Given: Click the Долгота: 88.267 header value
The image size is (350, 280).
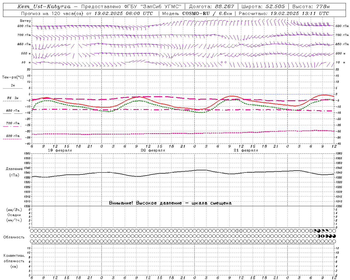Looking at the screenshot, I should click(x=212, y=7).
